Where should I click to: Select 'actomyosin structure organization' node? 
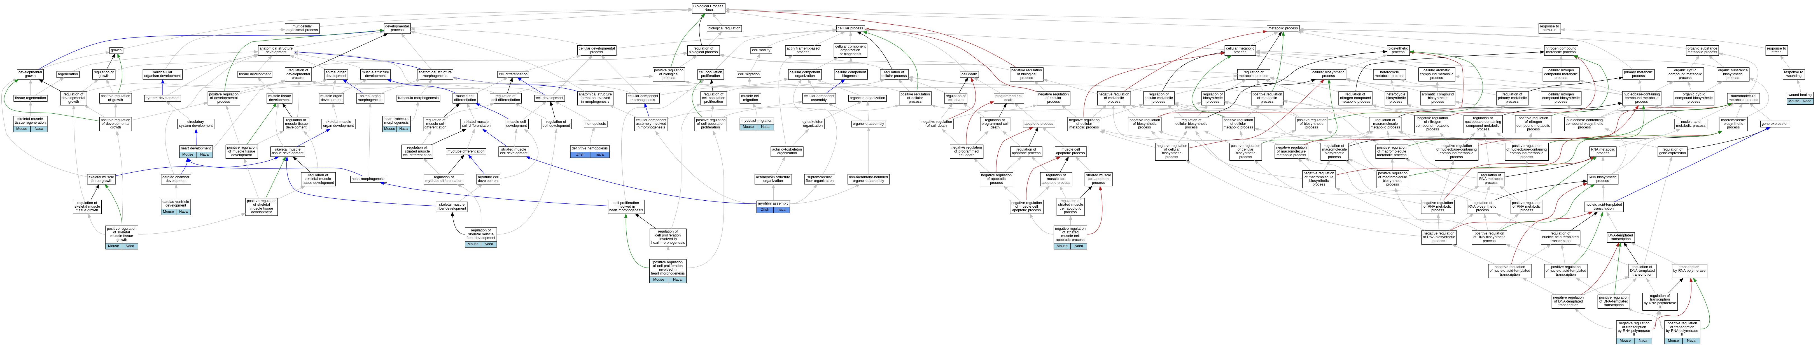click(773, 179)
